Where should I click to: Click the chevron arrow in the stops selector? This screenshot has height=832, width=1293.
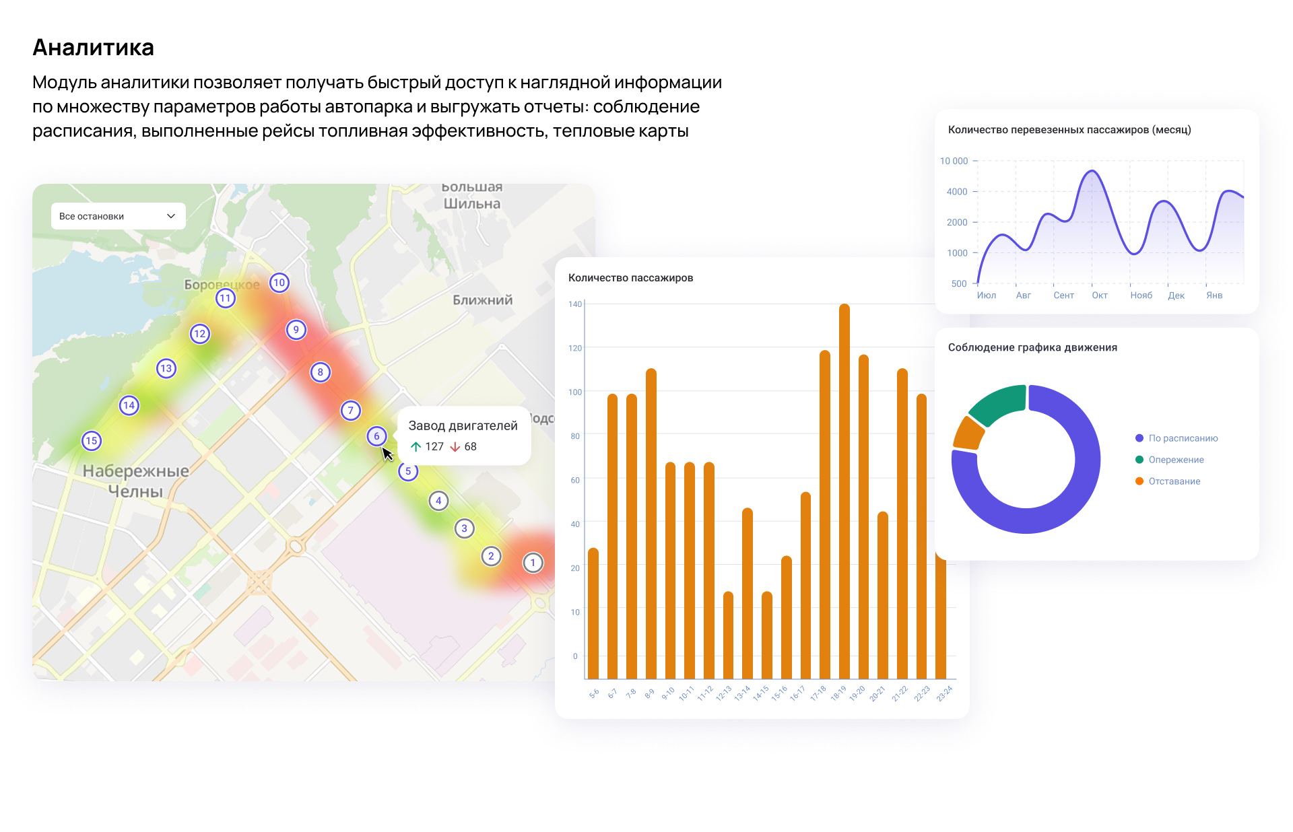[171, 216]
